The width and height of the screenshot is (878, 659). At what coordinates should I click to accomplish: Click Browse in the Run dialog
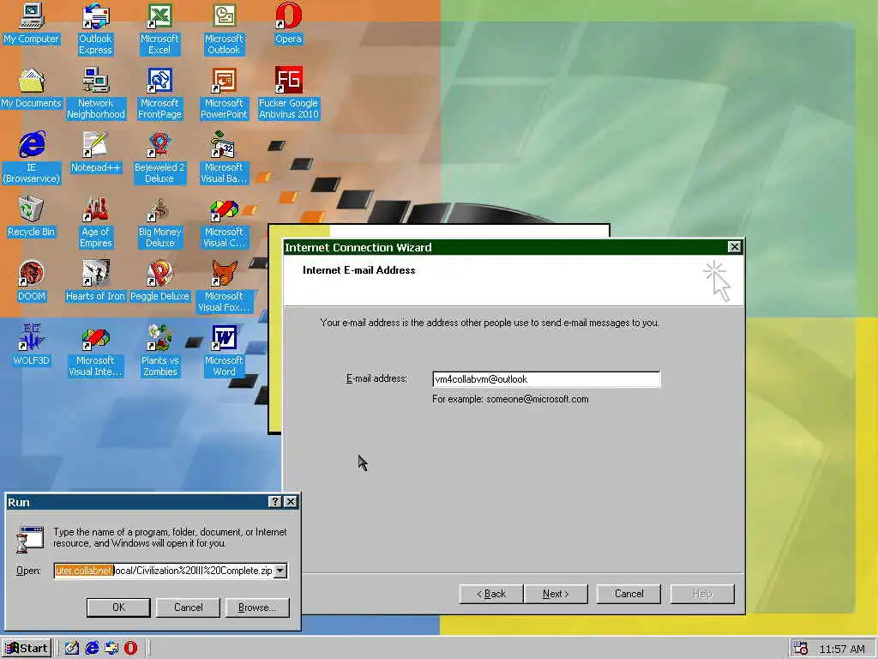click(x=257, y=608)
